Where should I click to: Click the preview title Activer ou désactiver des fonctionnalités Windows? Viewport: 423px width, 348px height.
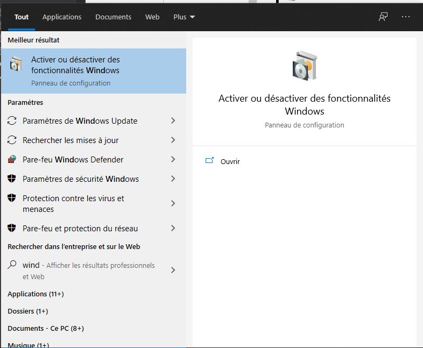(305, 104)
